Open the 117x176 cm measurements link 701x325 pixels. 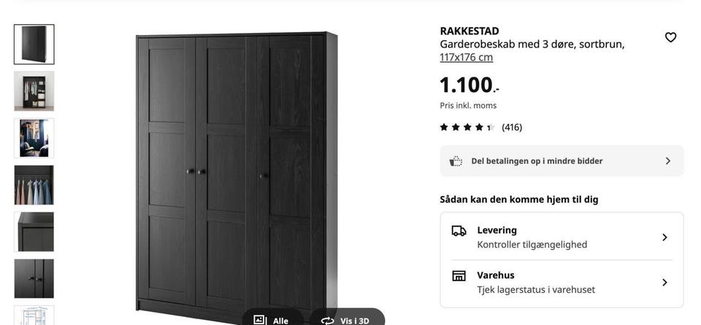(x=467, y=58)
